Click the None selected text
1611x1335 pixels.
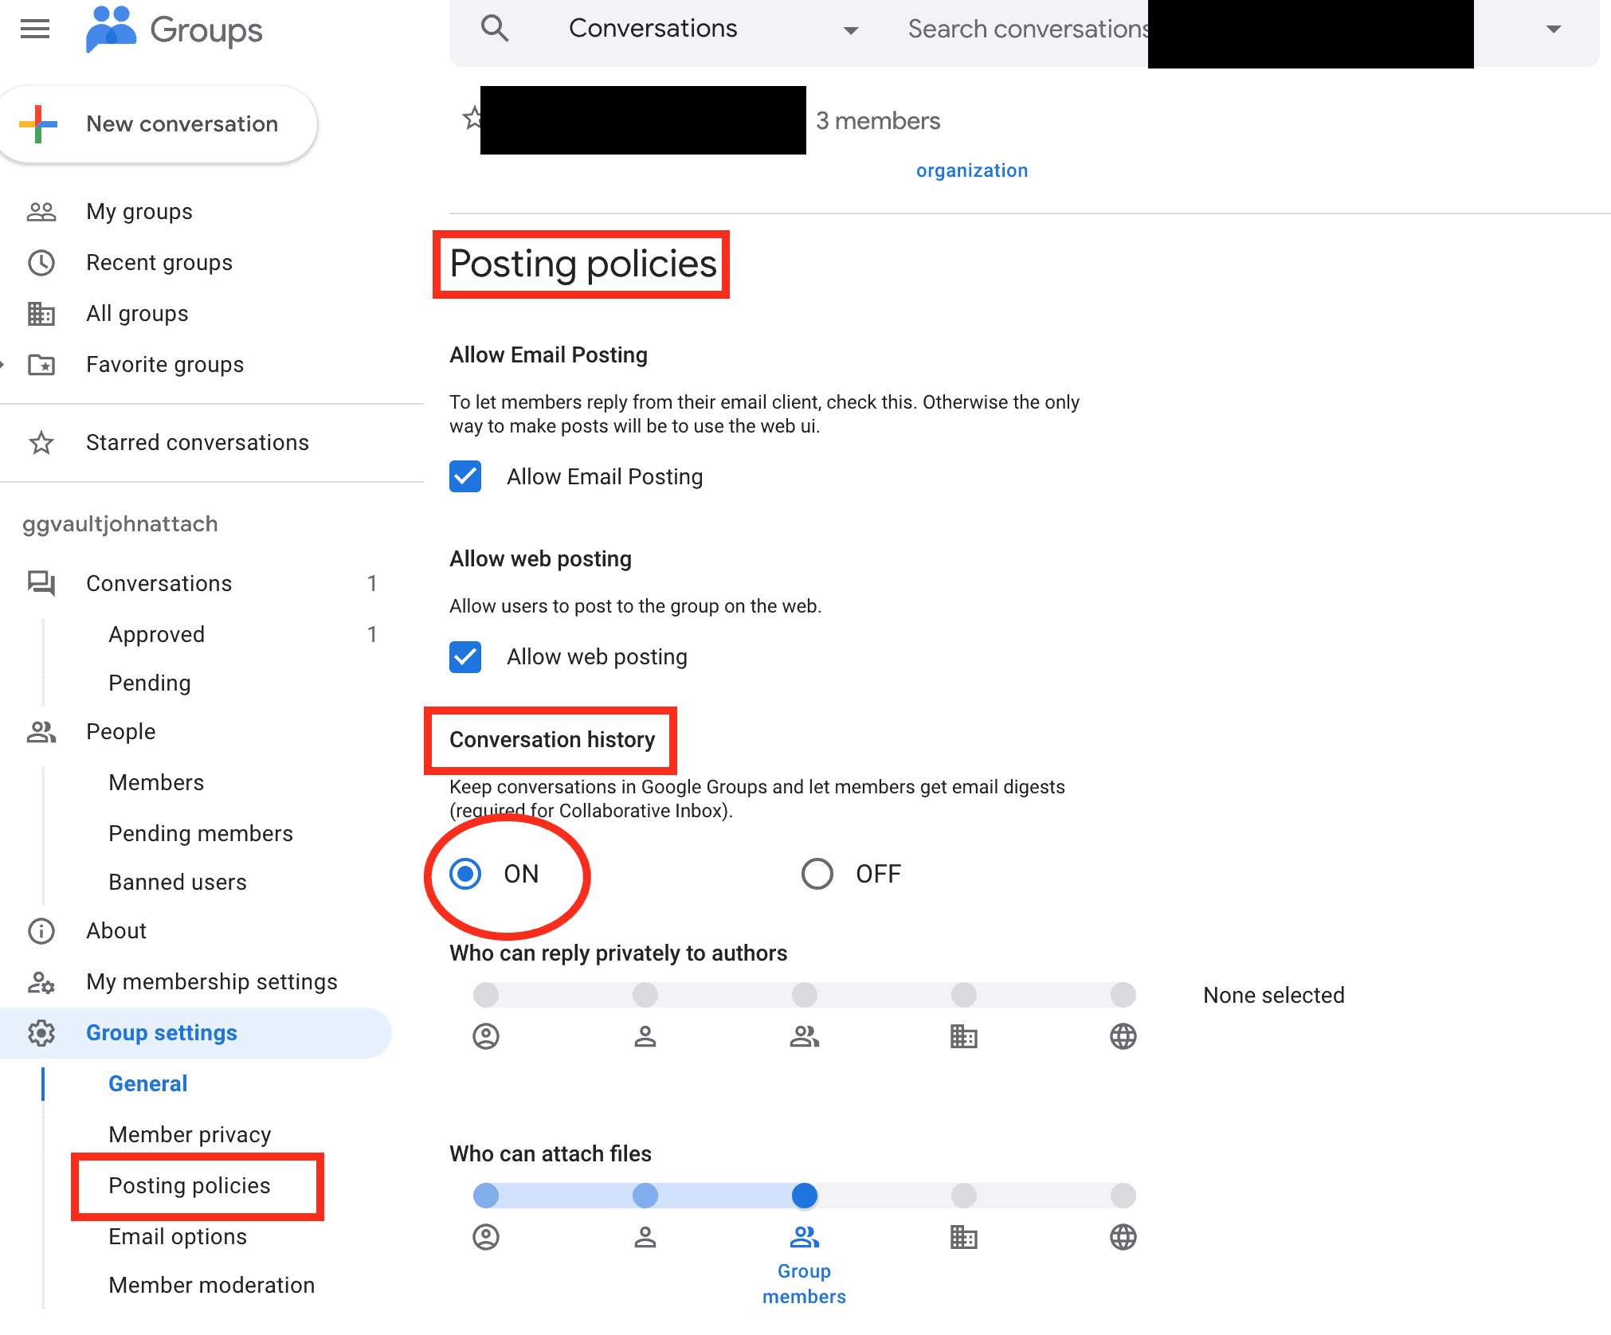click(1274, 996)
